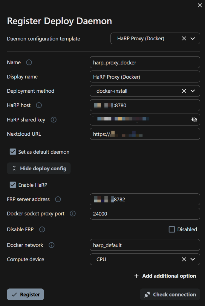The image size is (205, 306).
Task: Collapse the deploy config section
Action: (x=39, y=169)
